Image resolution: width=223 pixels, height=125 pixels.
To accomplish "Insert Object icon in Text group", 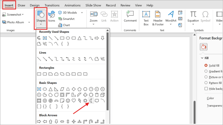I will tap(180, 25).
